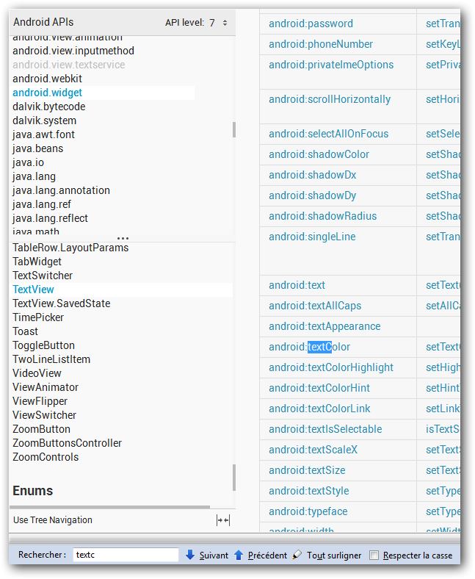Open the TimePicker class entry
Image resolution: width=475 pixels, height=579 pixels.
[38, 317]
